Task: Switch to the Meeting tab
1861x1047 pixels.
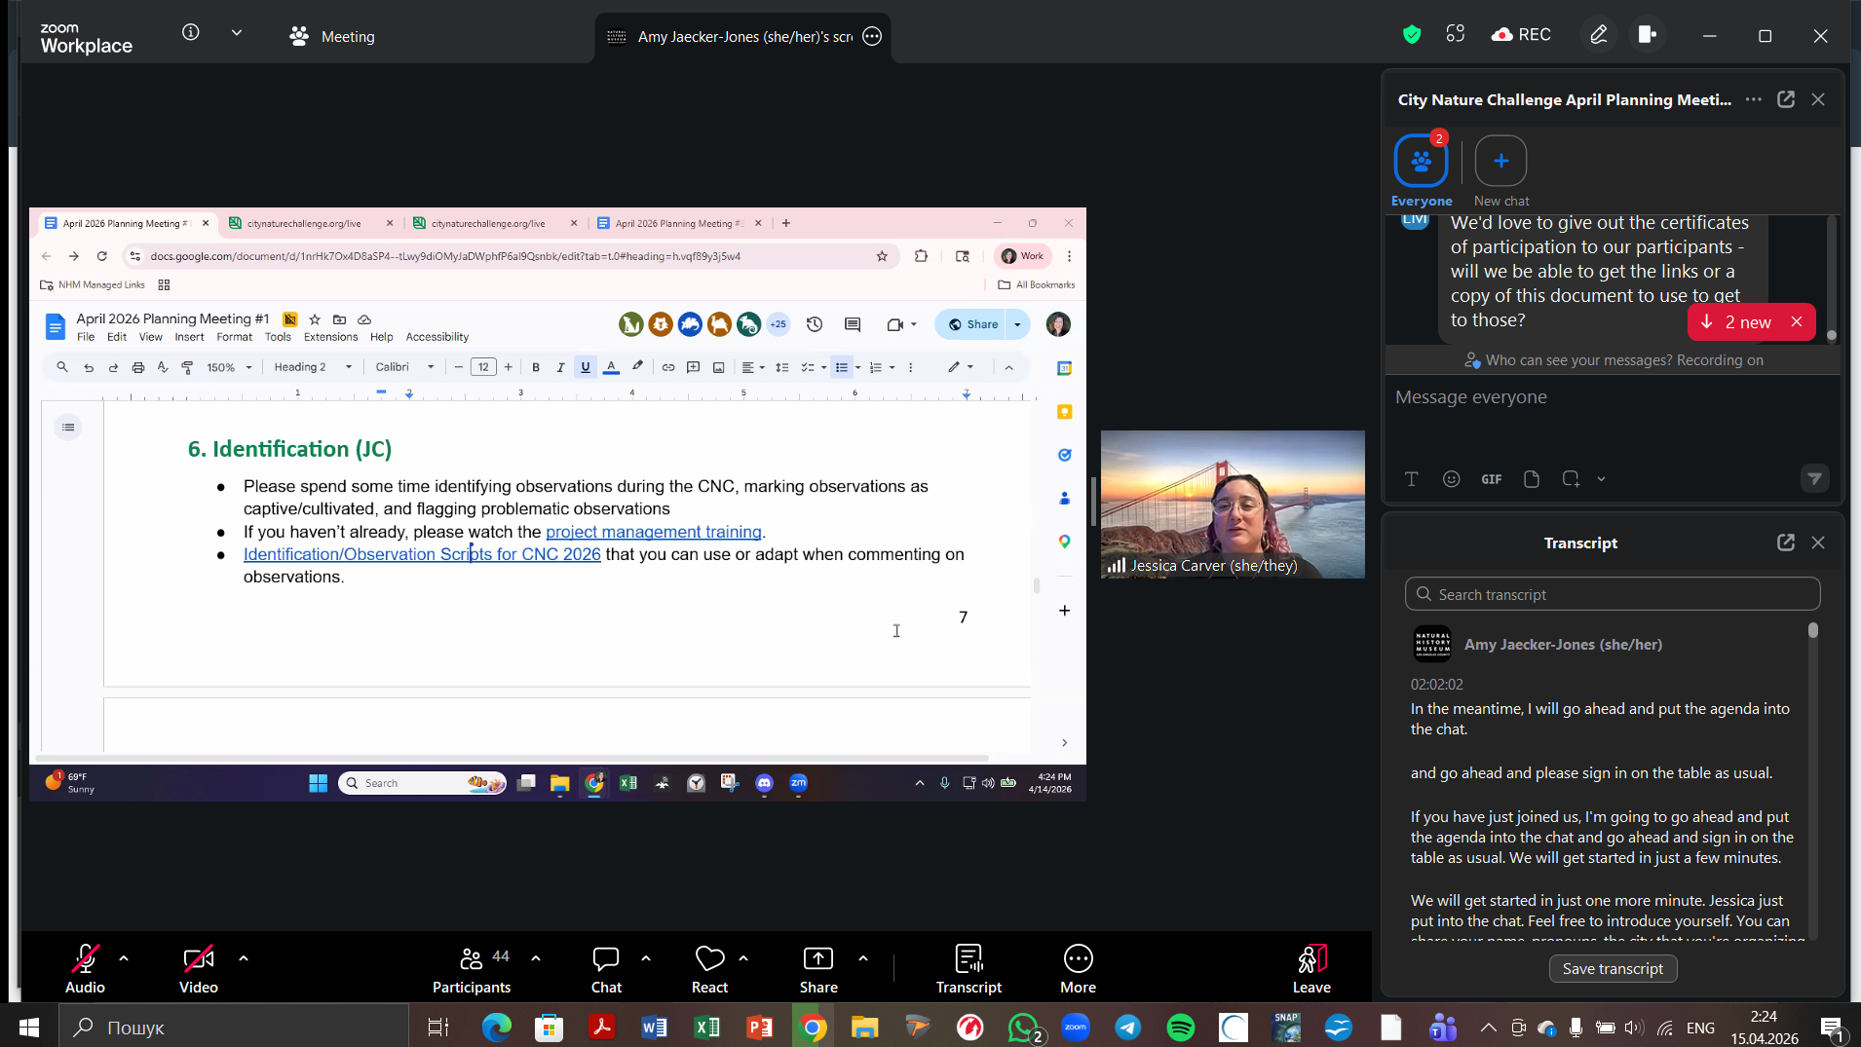Action: (332, 36)
